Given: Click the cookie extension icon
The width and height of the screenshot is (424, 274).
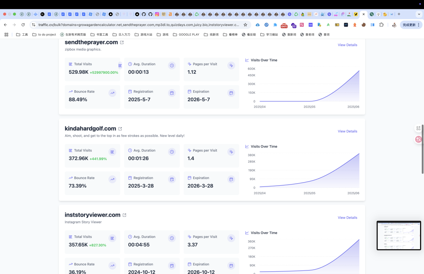Looking at the screenshot, I should pyautogui.click(x=364, y=25).
